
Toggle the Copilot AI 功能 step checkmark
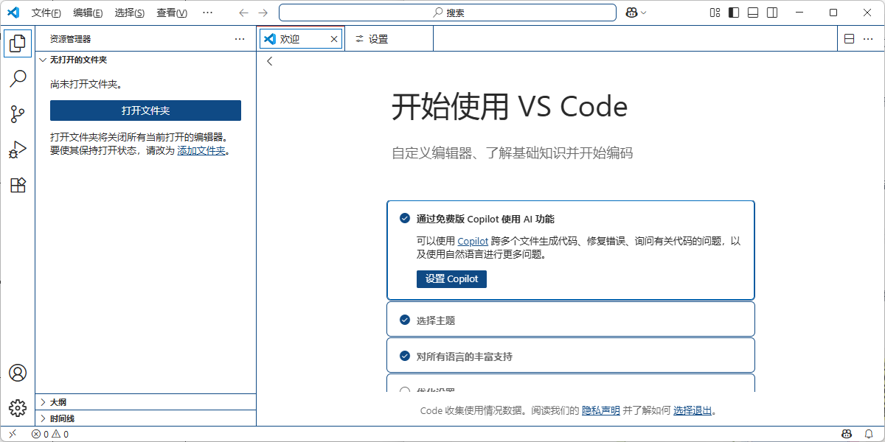point(404,218)
